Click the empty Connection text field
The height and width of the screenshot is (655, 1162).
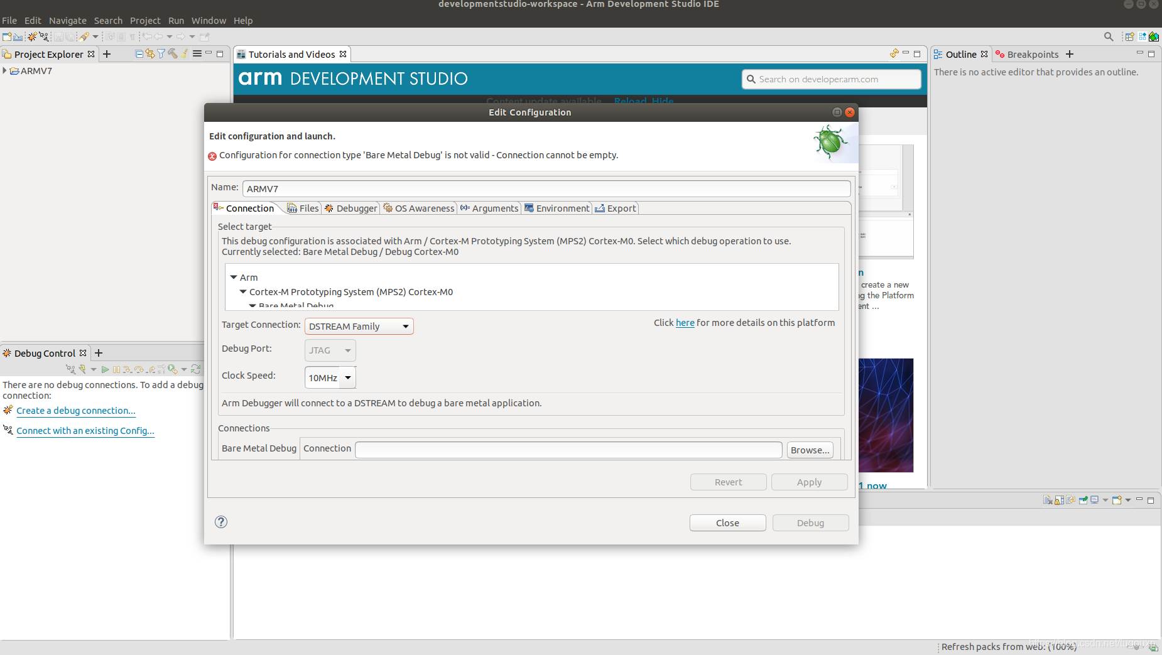tap(568, 450)
